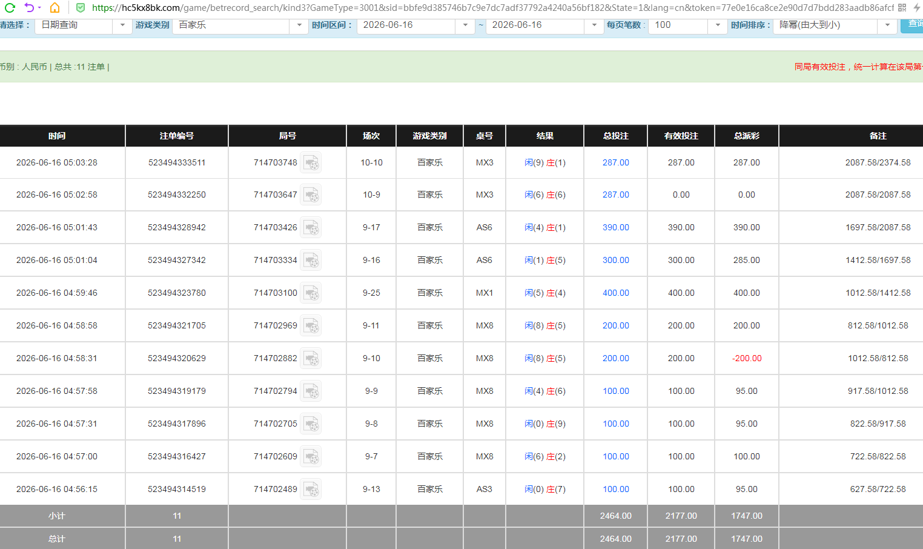
Task: Click the 小计 subtotal row label
Action: pos(57,516)
